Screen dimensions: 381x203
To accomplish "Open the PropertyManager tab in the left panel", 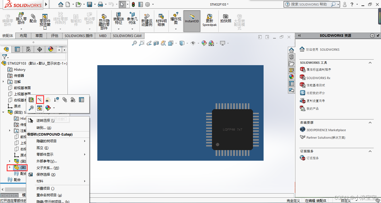I will pyautogui.click(x=17, y=49).
